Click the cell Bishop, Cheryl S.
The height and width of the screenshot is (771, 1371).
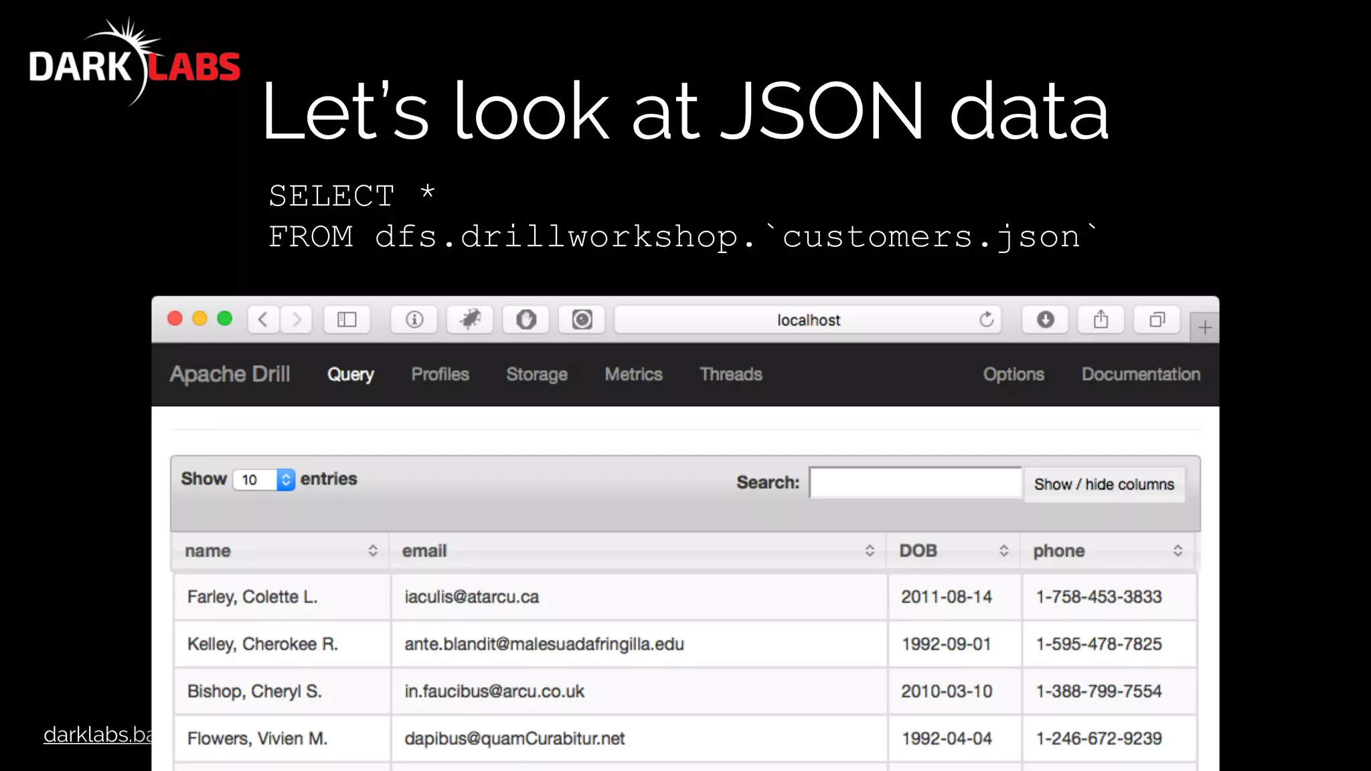click(282, 691)
